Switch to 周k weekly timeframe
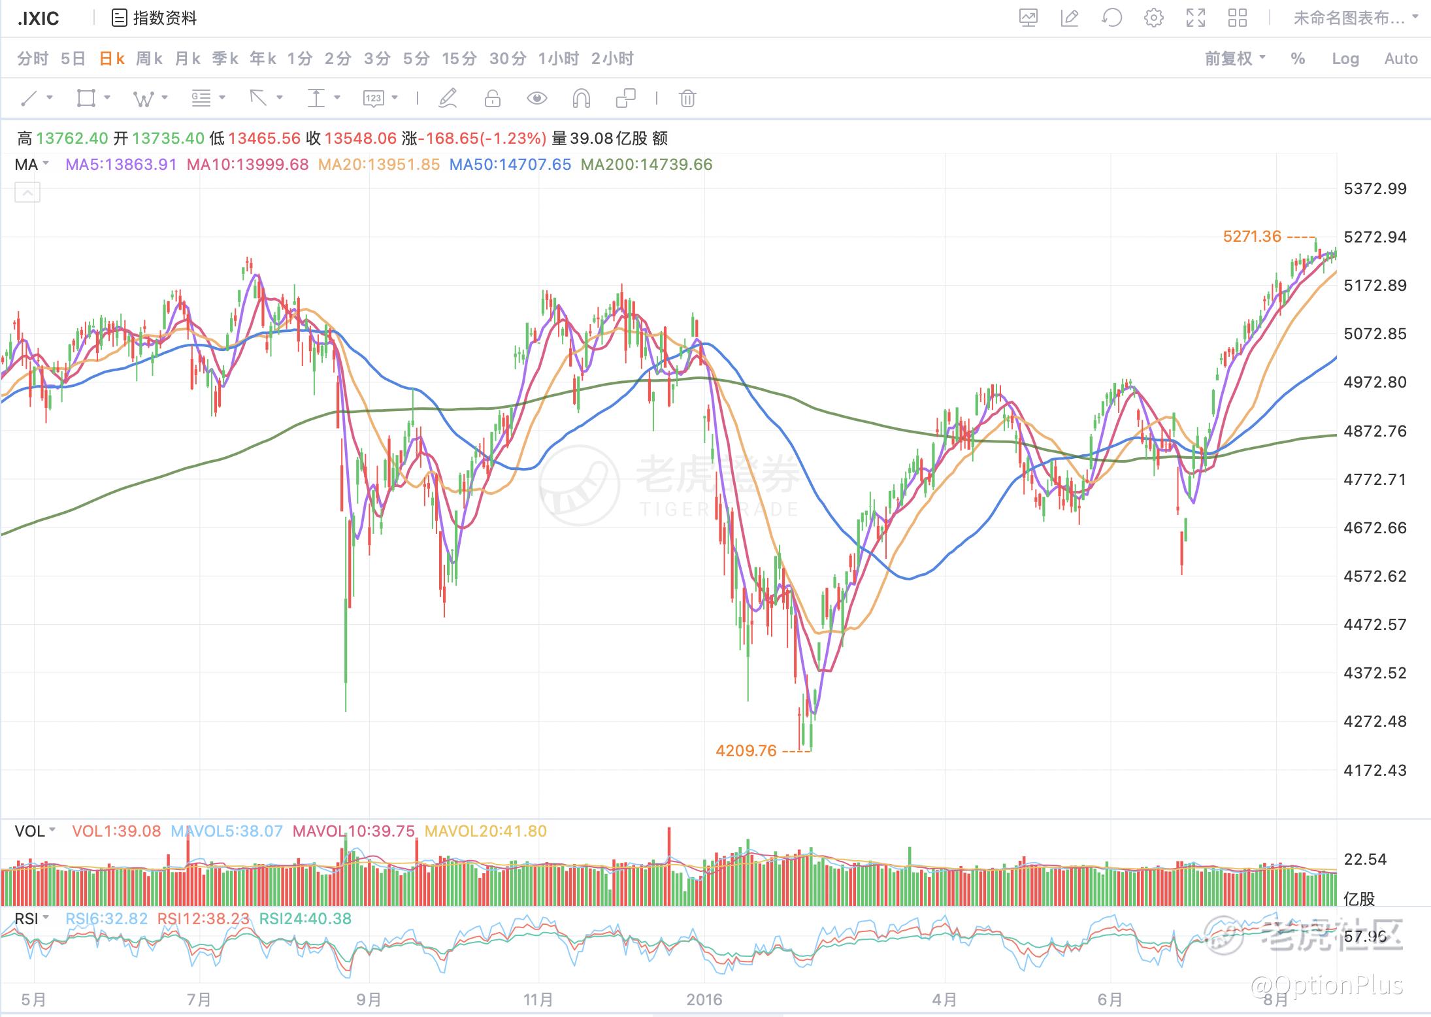The width and height of the screenshot is (1431, 1017). (x=149, y=59)
